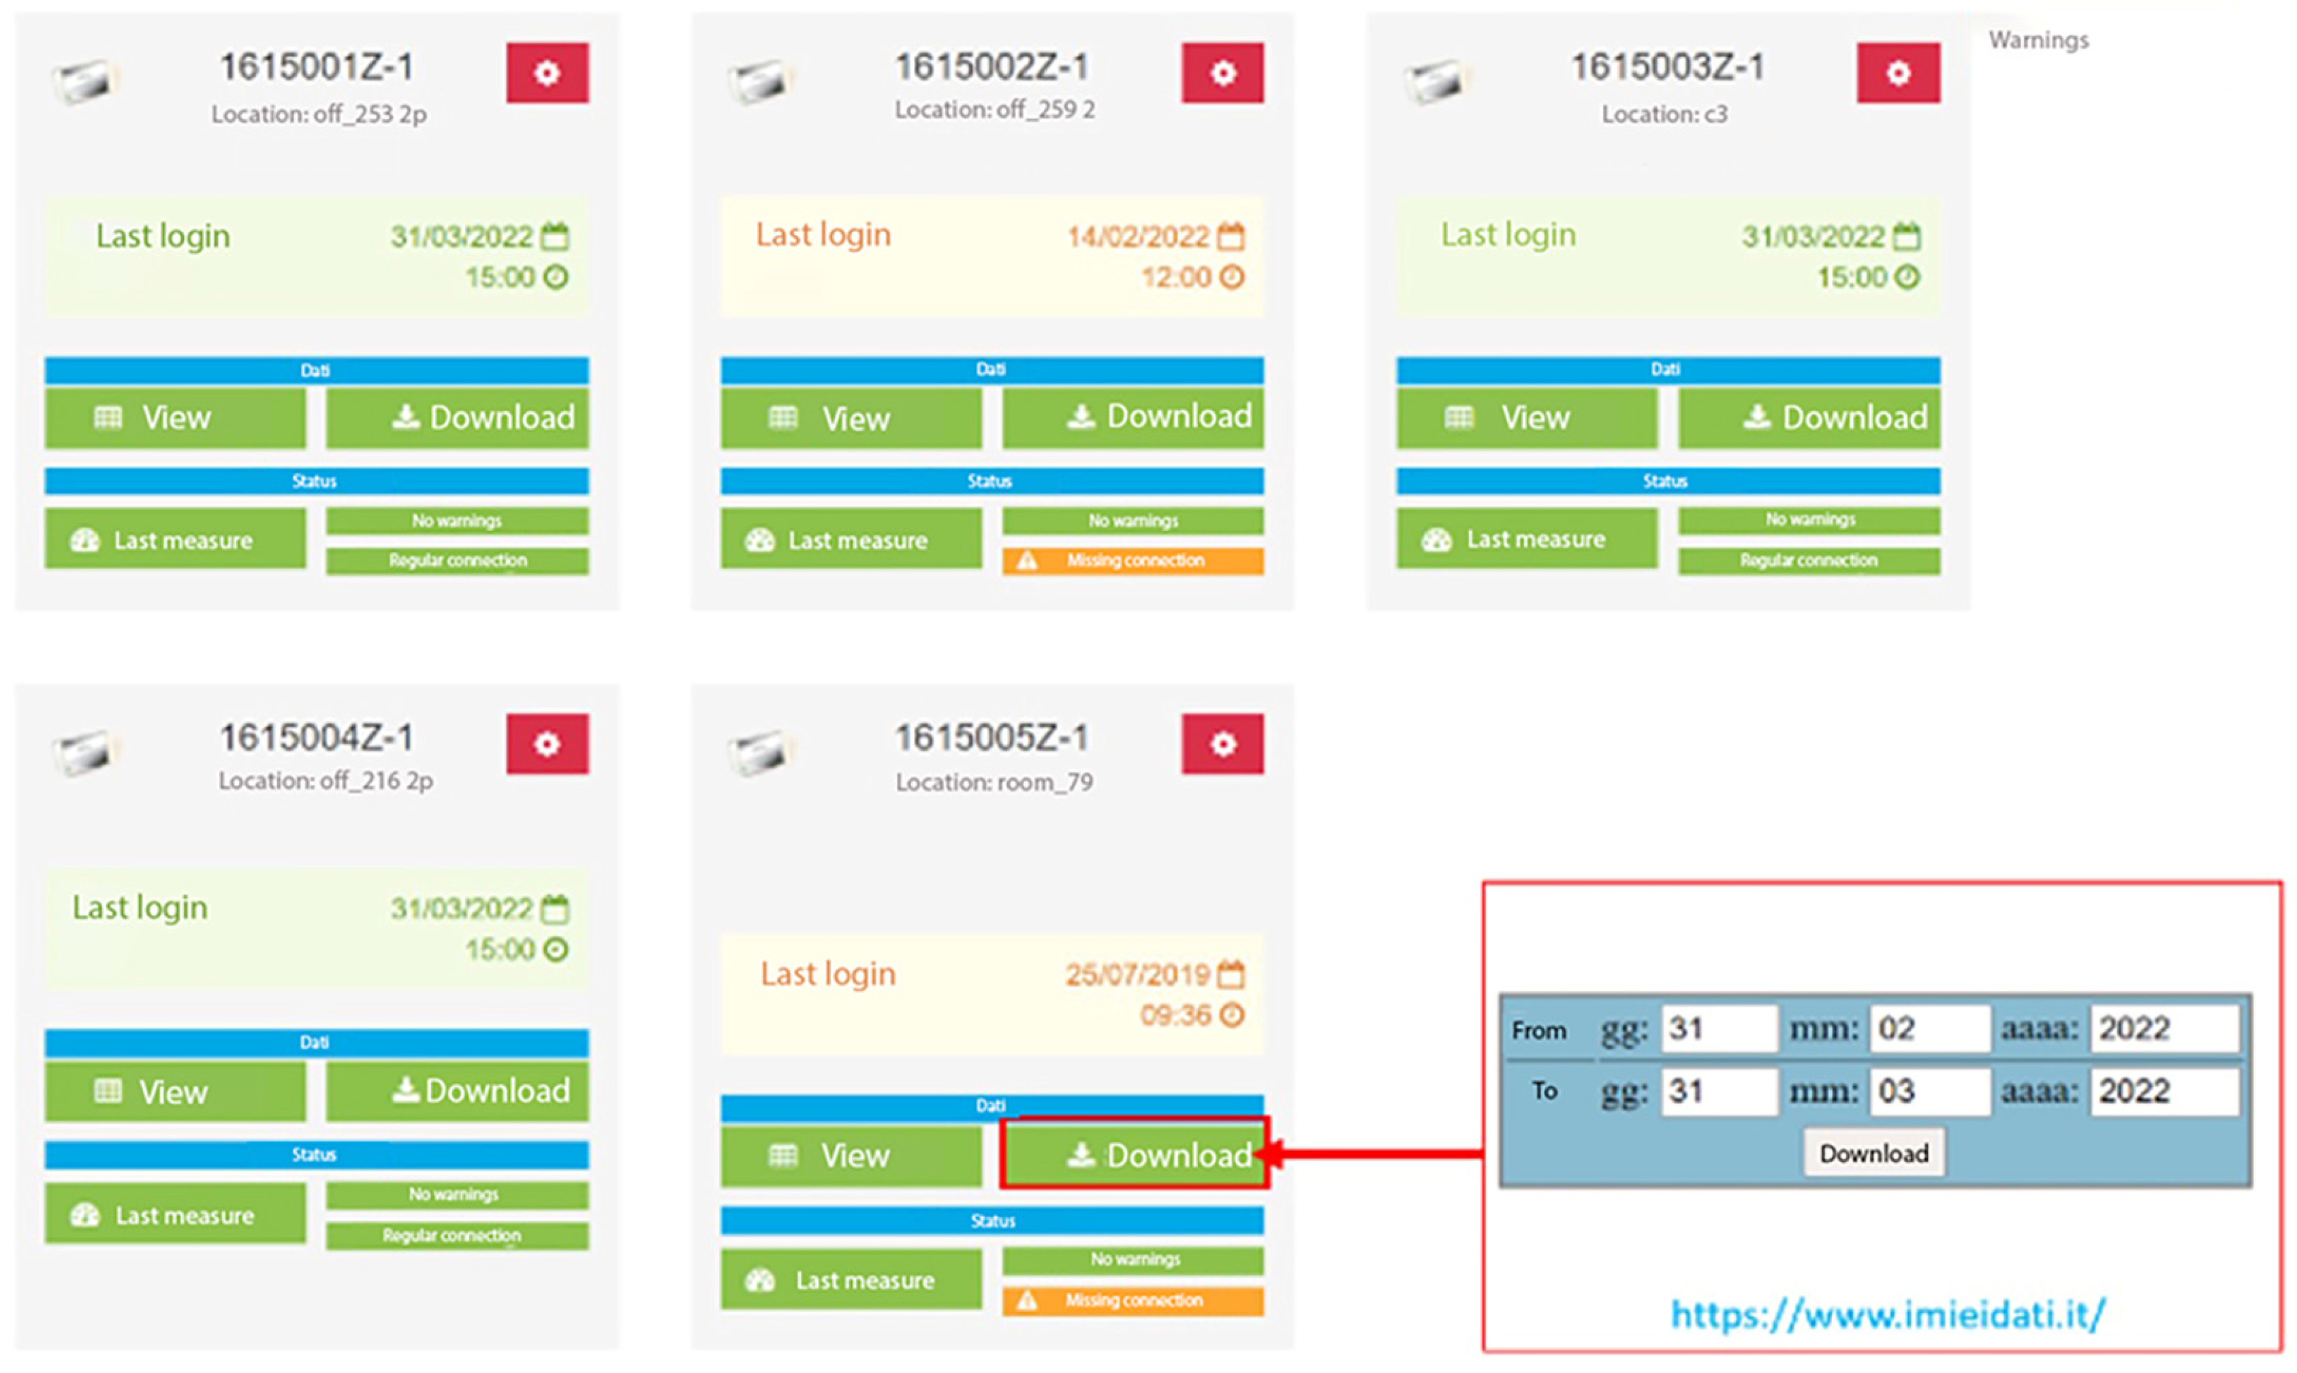Click clock icon next to 09:36 time
The image size is (2297, 1373).
[1231, 1016]
